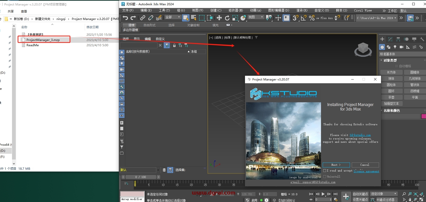This screenshot has height=202, width=426.
Task: Play the animation
Action: click(323, 194)
